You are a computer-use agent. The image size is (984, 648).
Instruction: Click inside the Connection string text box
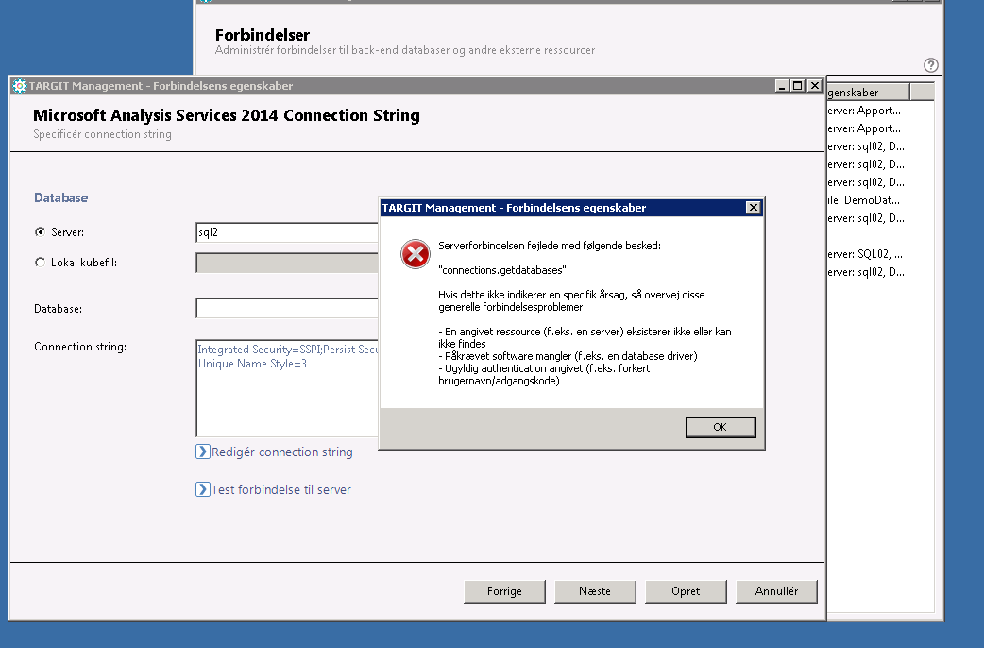(287, 388)
